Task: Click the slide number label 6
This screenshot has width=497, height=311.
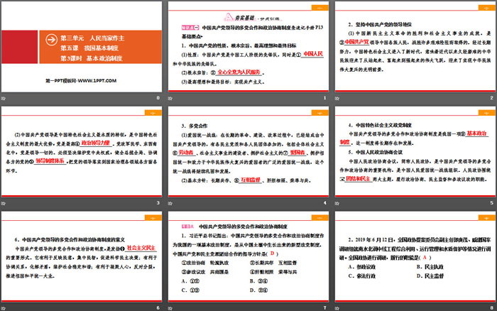Action: (x=158, y=308)
